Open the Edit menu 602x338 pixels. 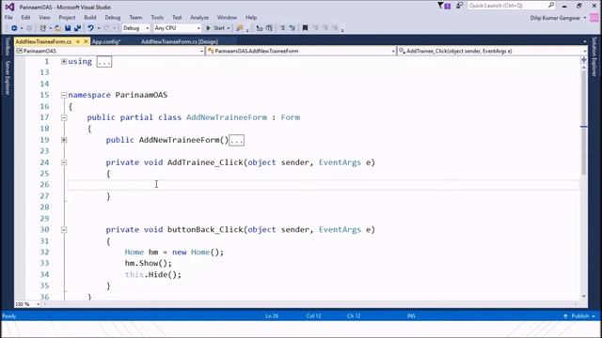[x=25, y=18]
